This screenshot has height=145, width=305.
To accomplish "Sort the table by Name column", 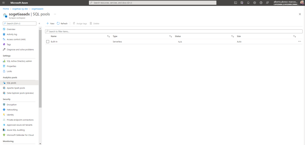I will click(109, 36).
